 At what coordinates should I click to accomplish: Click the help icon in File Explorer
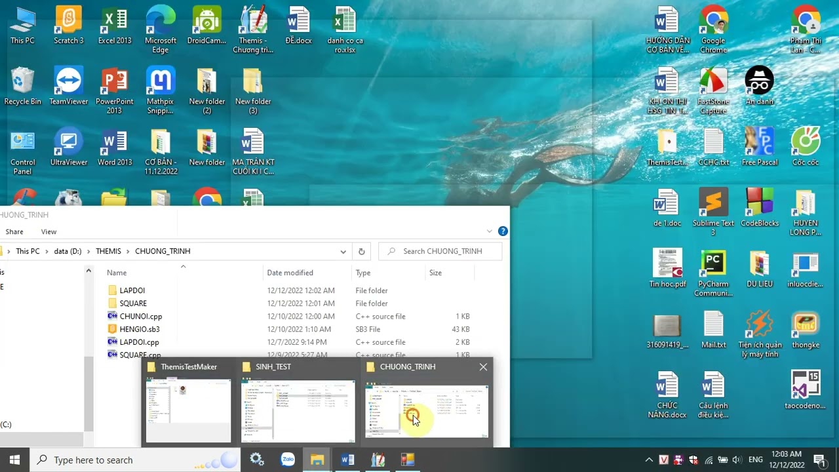(503, 231)
